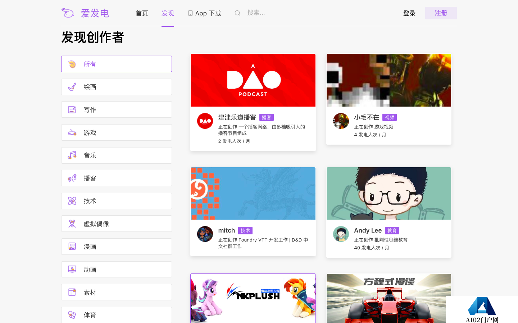
Task: Click the 注册 button
Action: [x=441, y=13]
